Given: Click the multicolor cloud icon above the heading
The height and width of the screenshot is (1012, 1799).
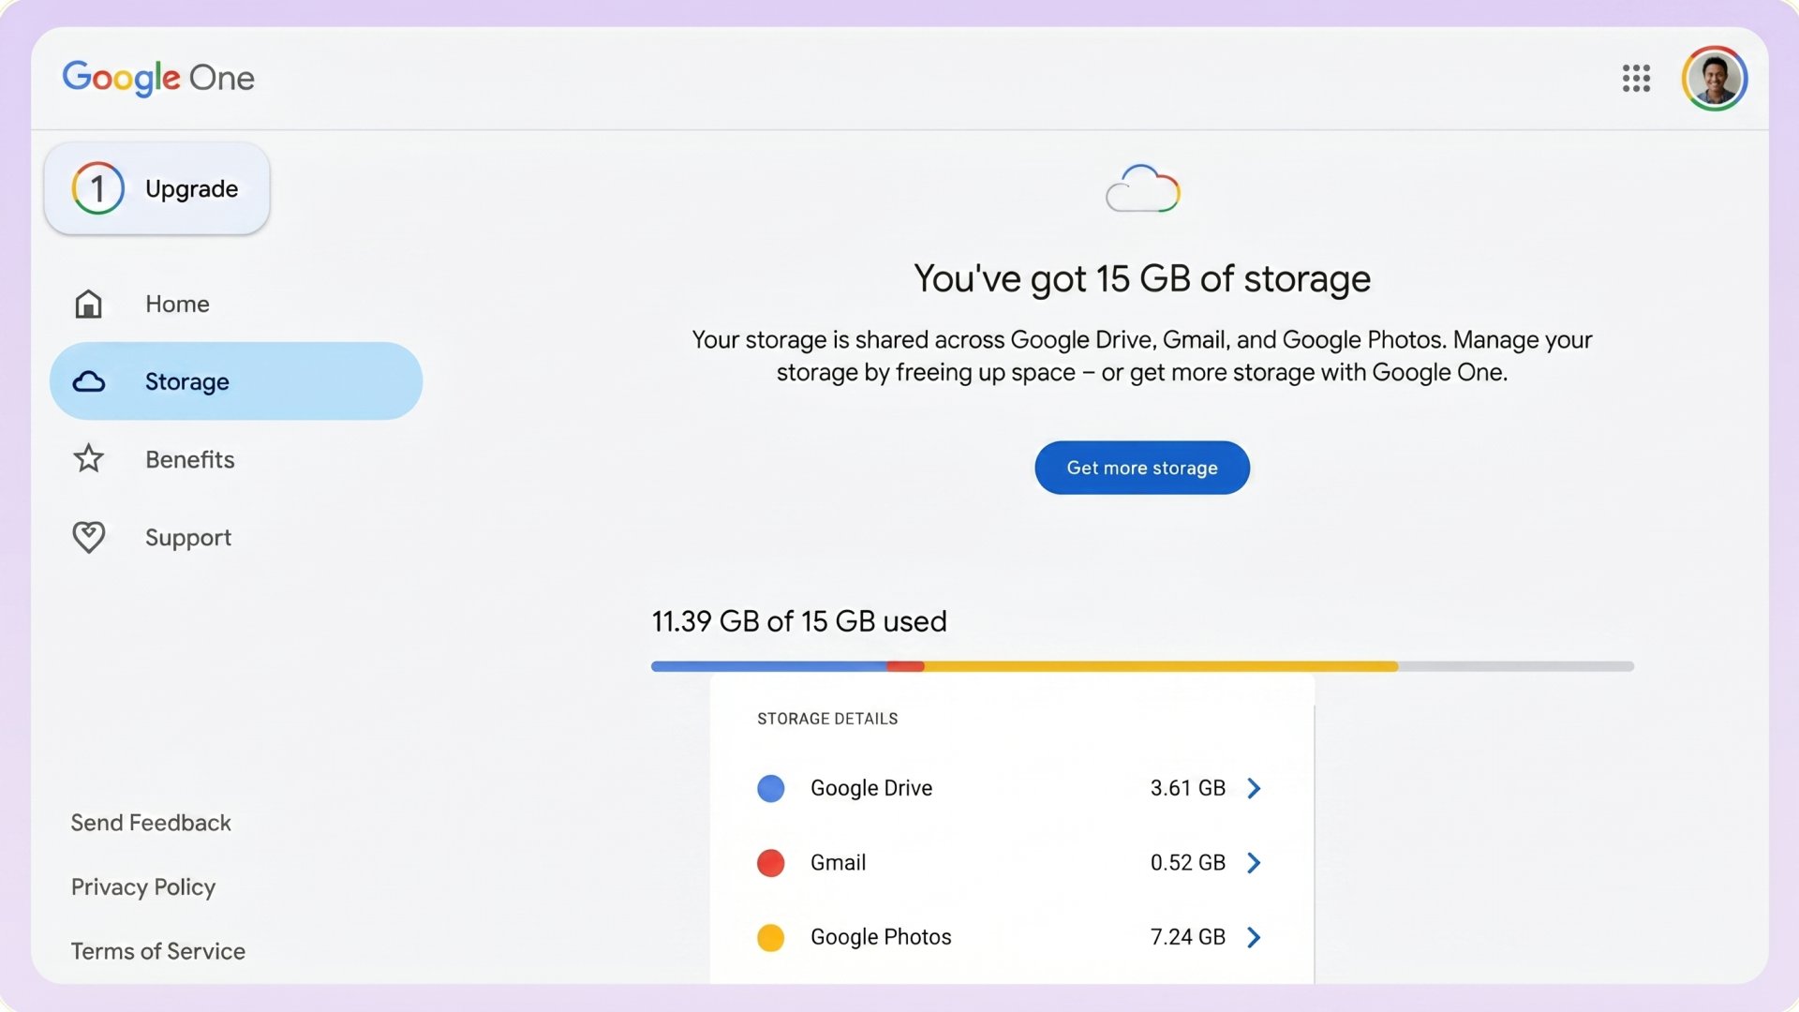Looking at the screenshot, I should tap(1142, 188).
